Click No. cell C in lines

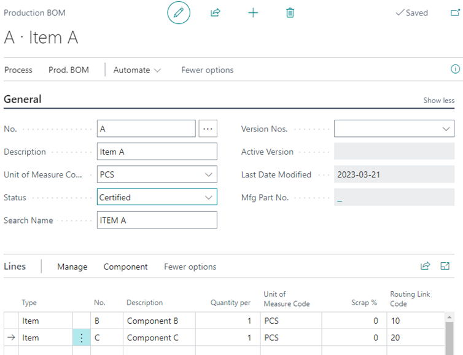tap(107, 338)
